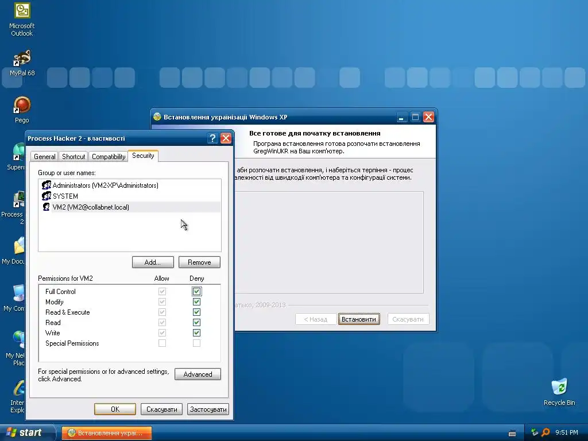
Task: Click the installer summary text box
Action: point(329,242)
